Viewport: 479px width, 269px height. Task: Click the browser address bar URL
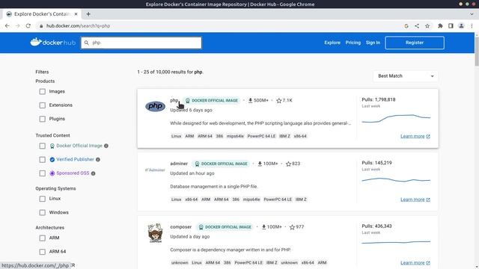click(x=78, y=26)
